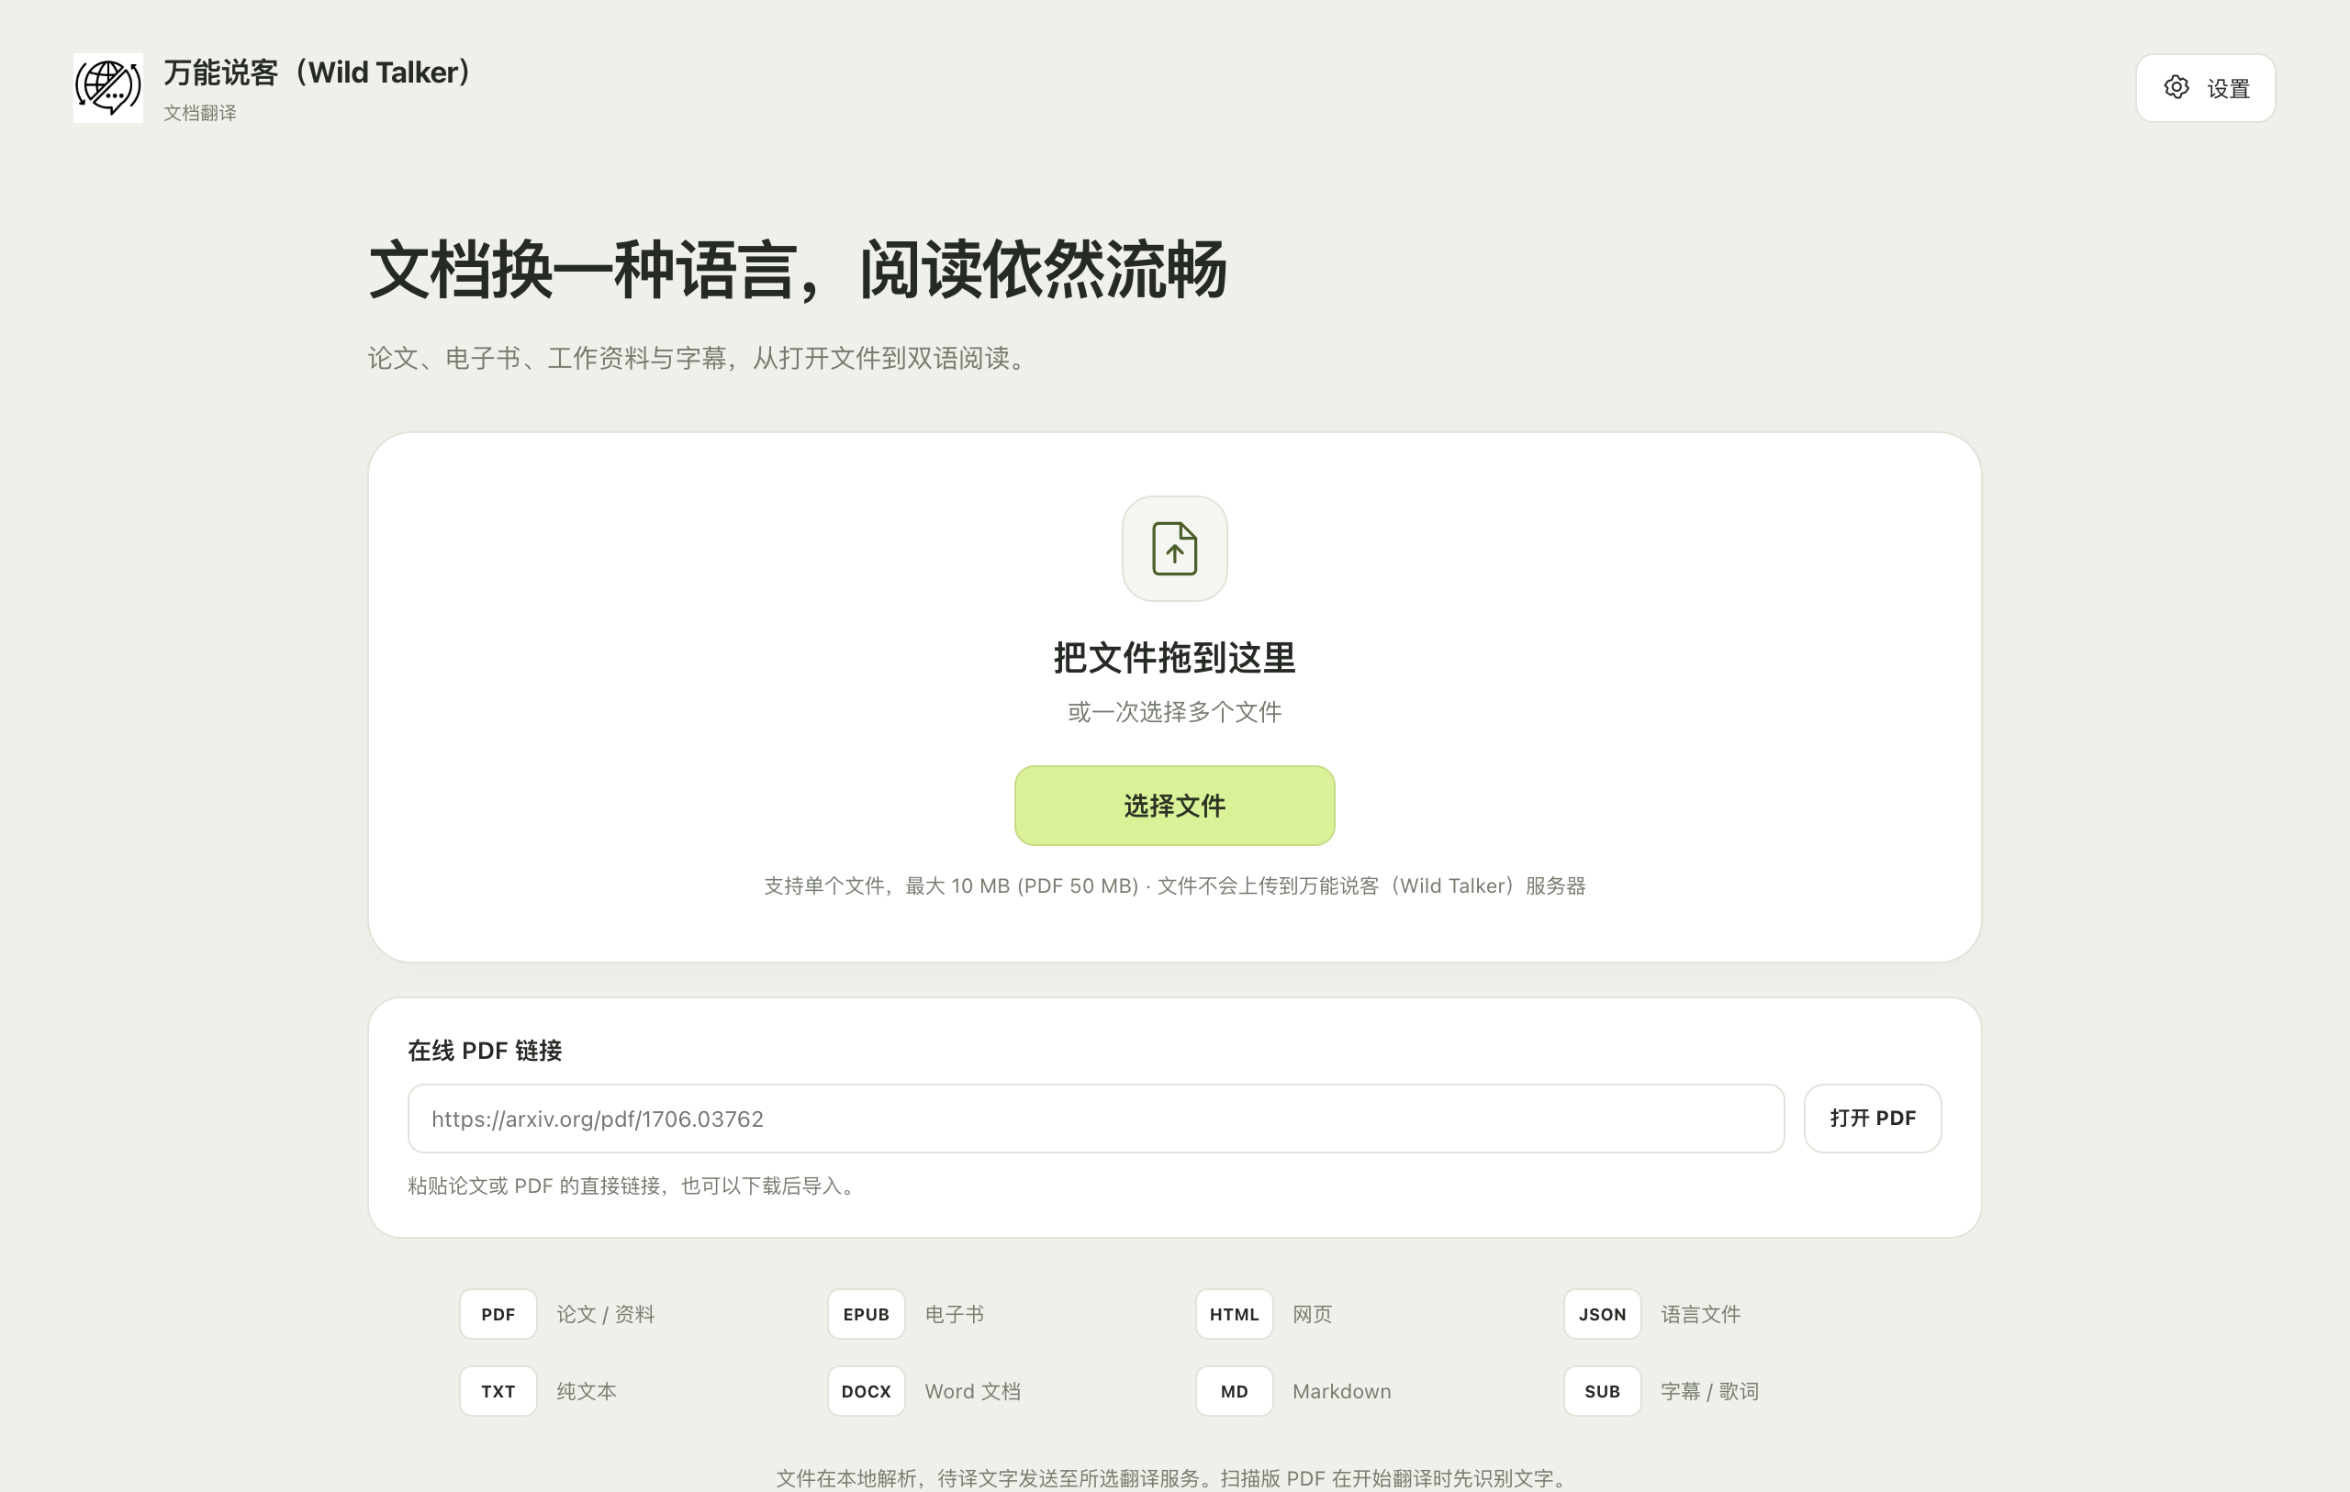The image size is (2350, 1492).
Task: Click the SUB format badge
Action: [1602, 1391]
